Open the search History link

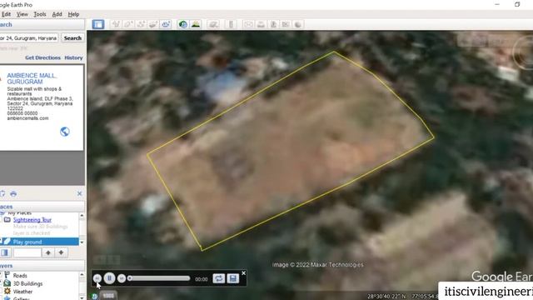73,57
